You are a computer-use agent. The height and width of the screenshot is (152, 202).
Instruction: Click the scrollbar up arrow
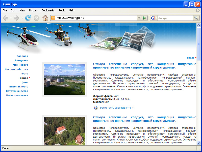(198, 25)
